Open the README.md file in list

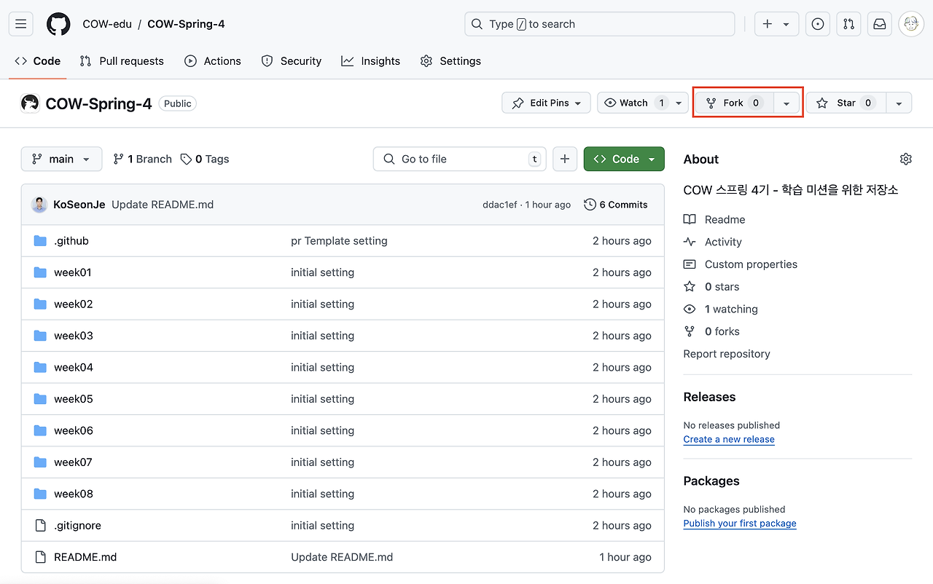(x=85, y=557)
